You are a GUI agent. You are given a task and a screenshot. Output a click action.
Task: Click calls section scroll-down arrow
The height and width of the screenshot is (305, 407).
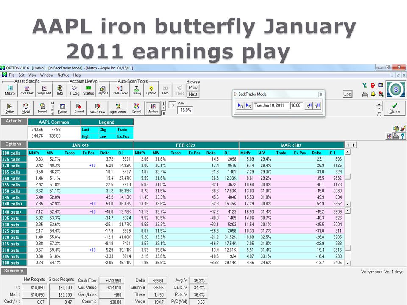click(348, 204)
